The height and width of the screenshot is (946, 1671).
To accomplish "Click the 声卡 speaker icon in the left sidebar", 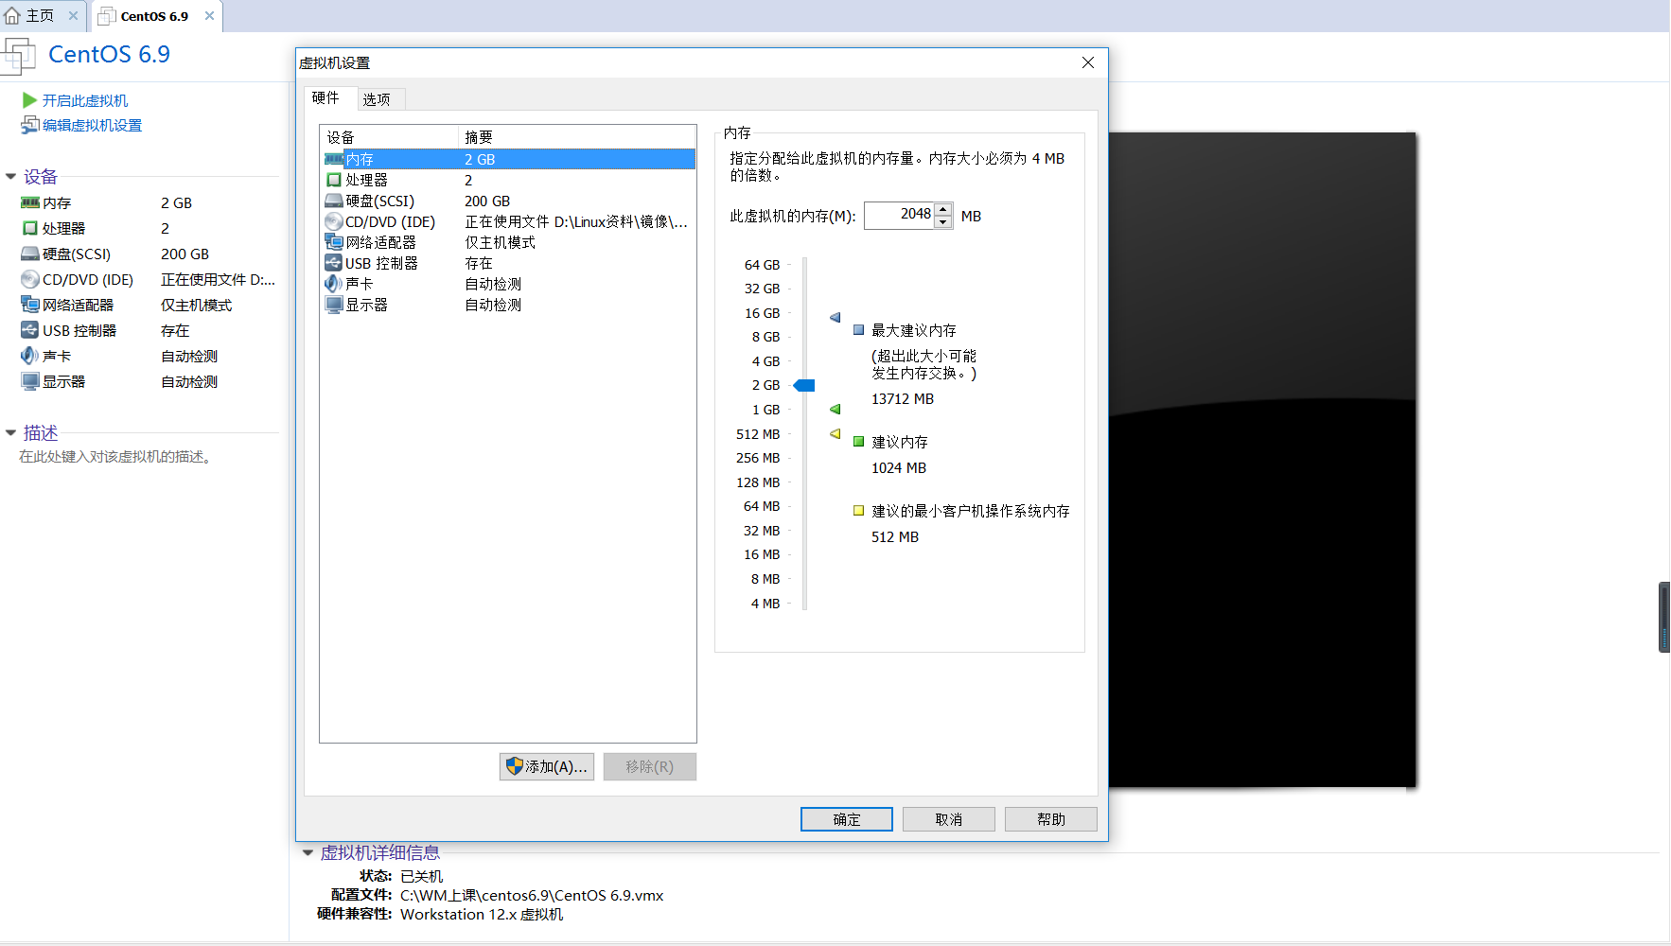I will (30, 356).
